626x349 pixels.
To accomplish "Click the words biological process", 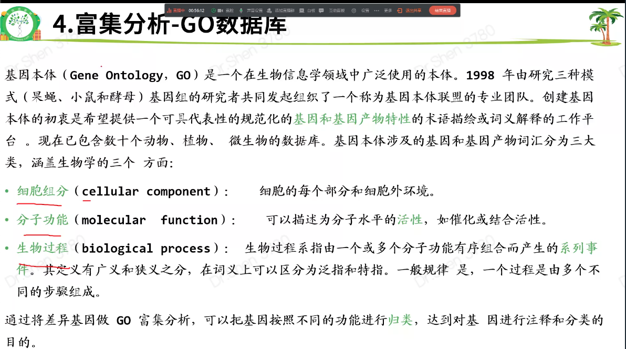I will (146, 249).
